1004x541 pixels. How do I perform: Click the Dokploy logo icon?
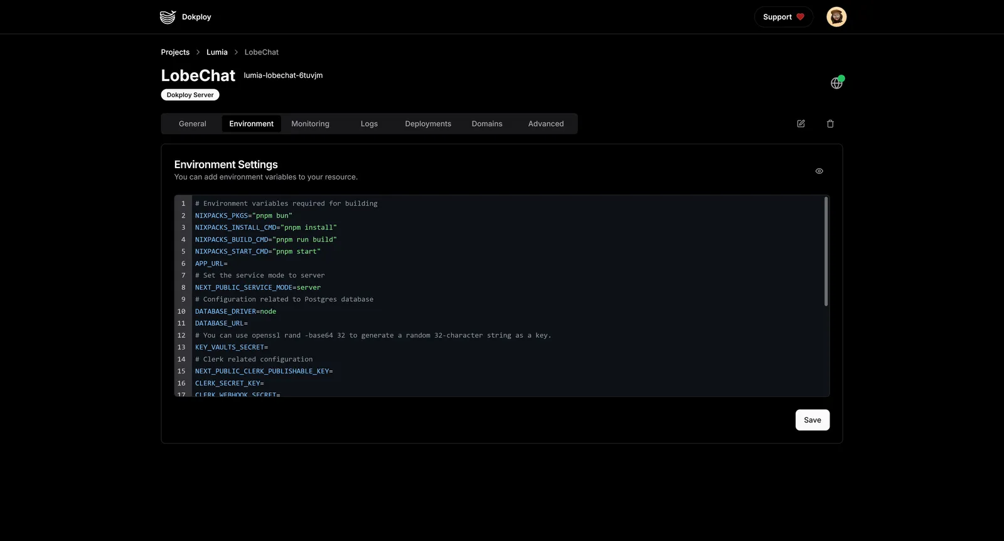tap(168, 17)
